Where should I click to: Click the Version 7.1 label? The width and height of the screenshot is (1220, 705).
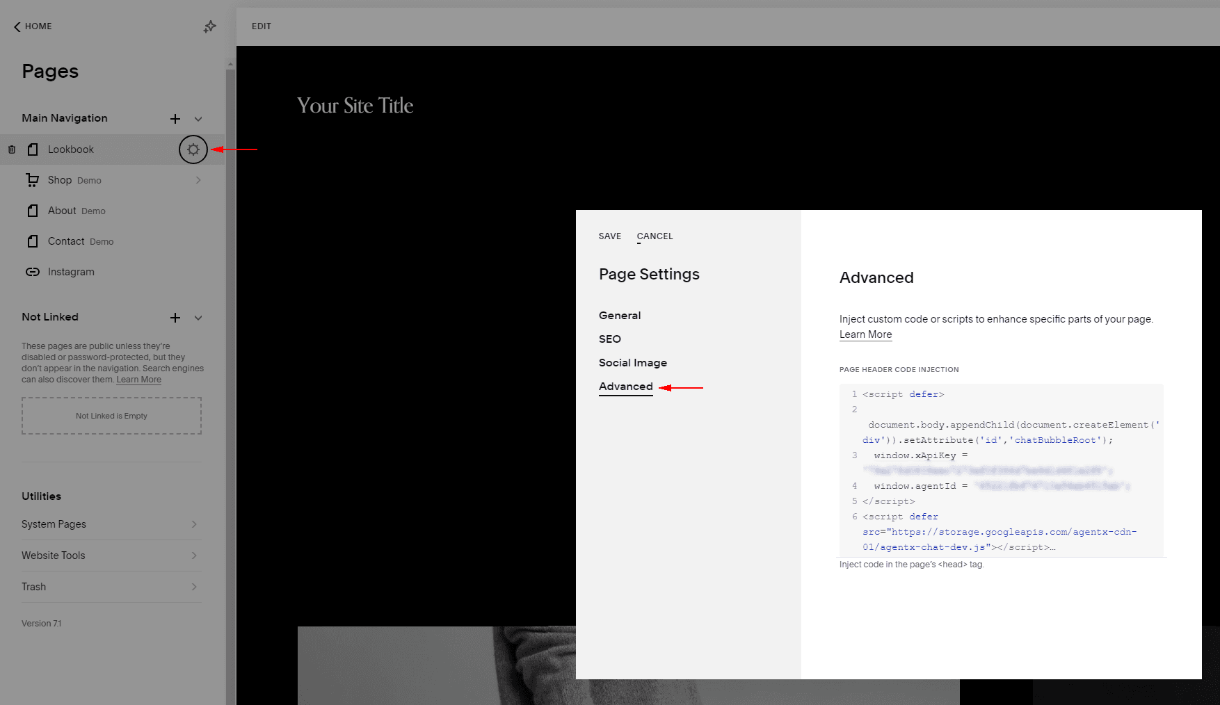[42, 624]
